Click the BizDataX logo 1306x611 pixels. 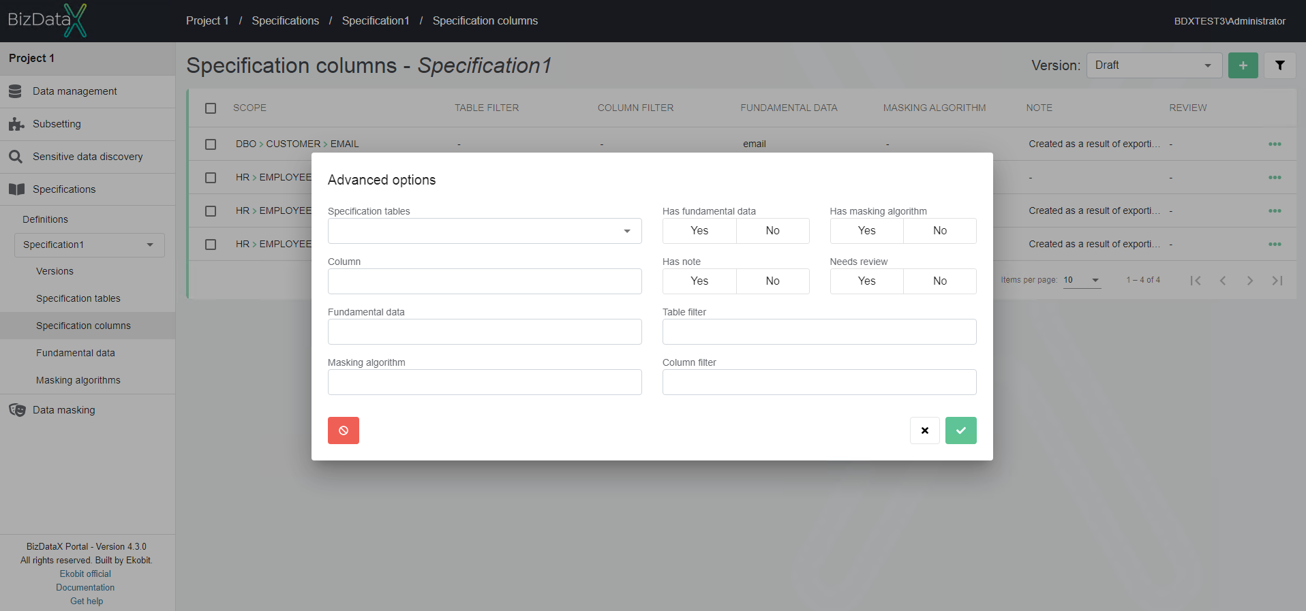(47, 20)
